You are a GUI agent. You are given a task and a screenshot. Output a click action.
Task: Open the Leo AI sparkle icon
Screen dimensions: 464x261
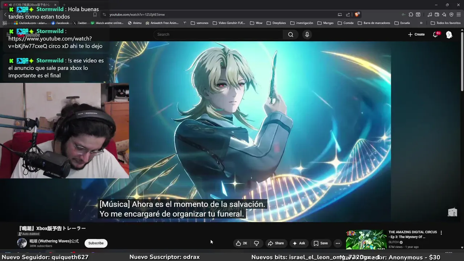pos(444,14)
